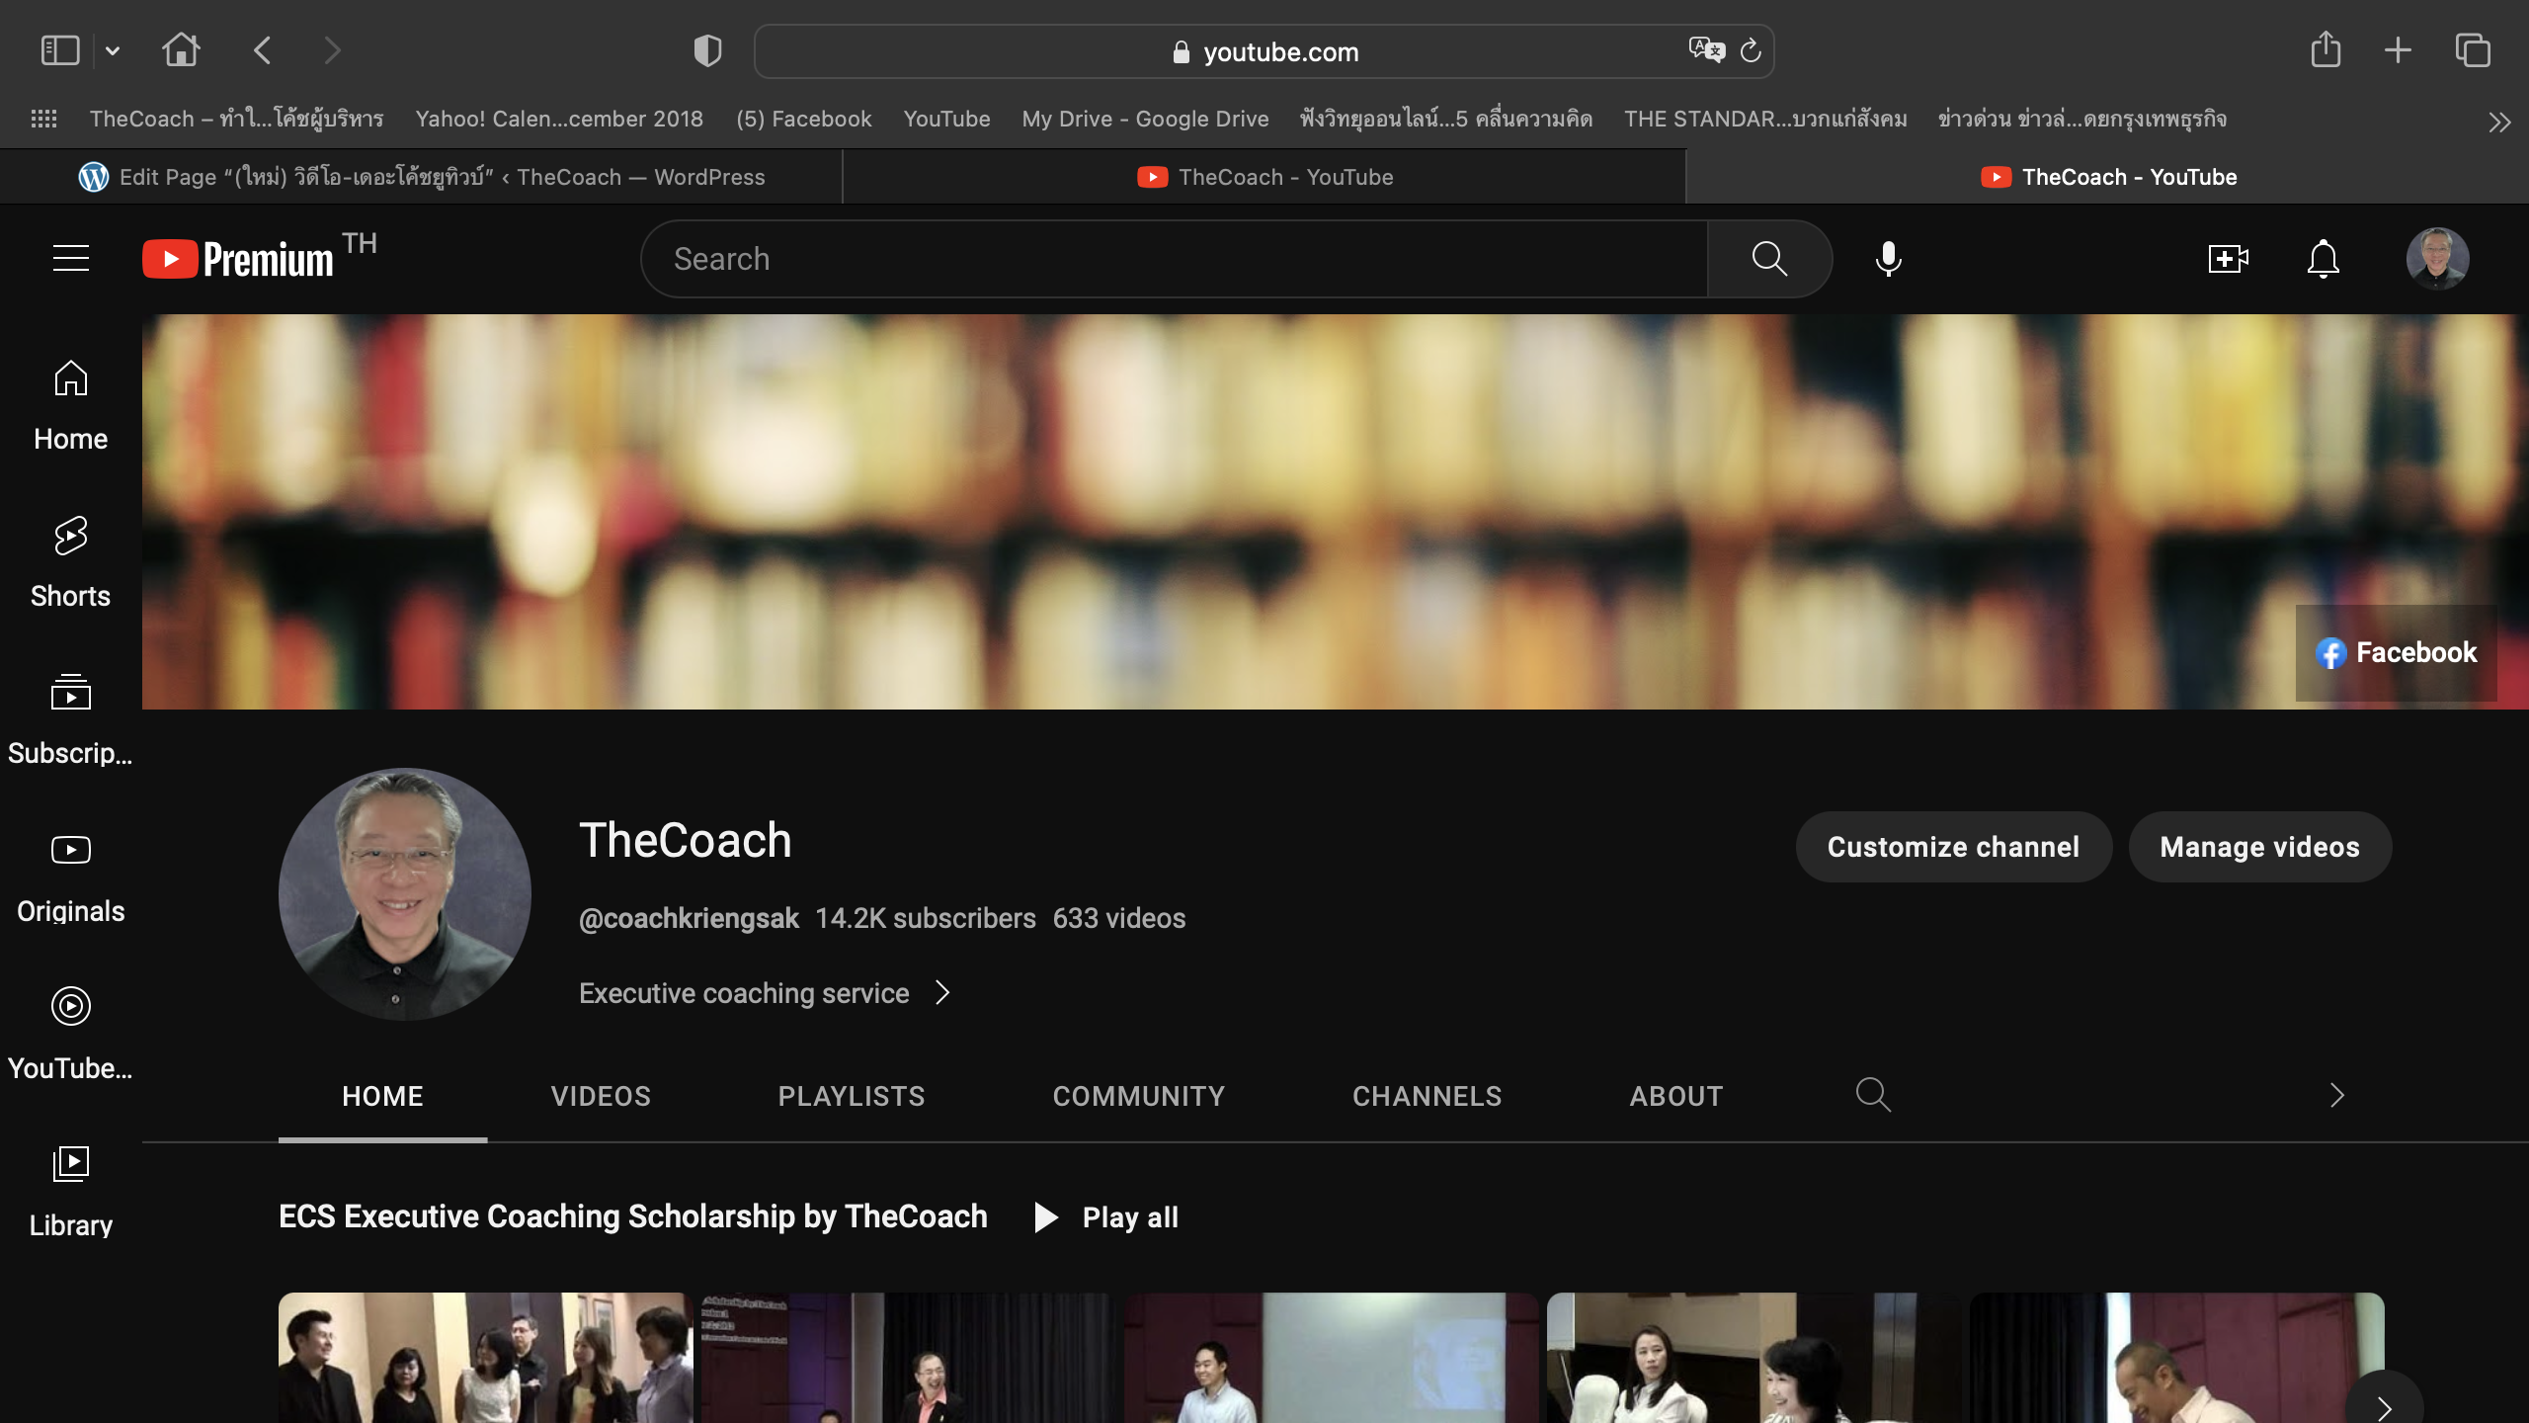This screenshot has height=1423, width=2529.
Task: Open Subscriptions from the sidebar
Action: pyautogui.click(x=70, y=718)
